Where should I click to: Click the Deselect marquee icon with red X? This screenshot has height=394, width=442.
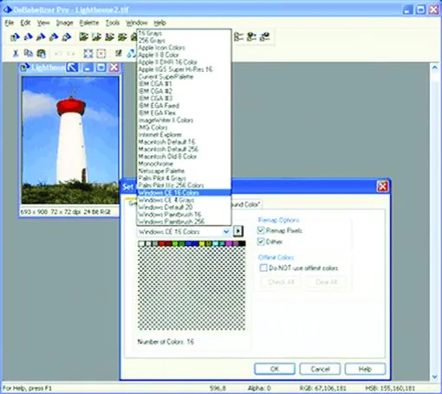(x=101, y=54)
